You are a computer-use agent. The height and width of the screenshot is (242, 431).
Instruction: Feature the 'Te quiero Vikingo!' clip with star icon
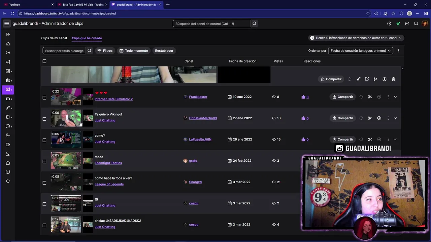[x=379, y=118]
